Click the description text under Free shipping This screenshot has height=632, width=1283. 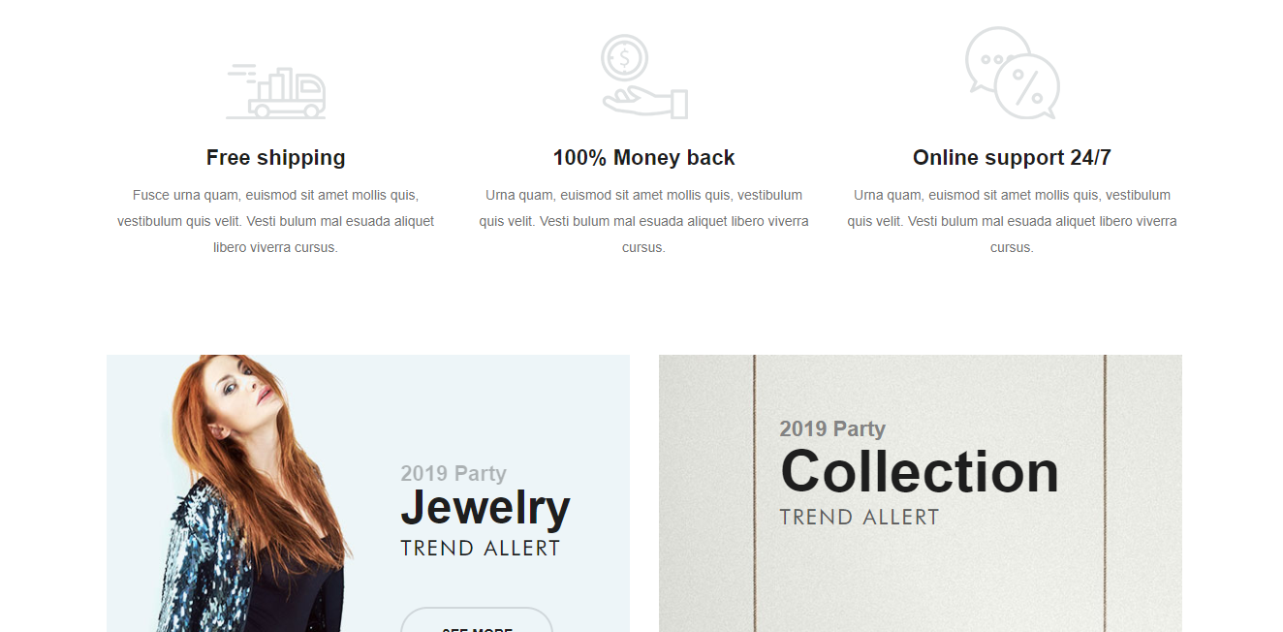pos(275,221)
